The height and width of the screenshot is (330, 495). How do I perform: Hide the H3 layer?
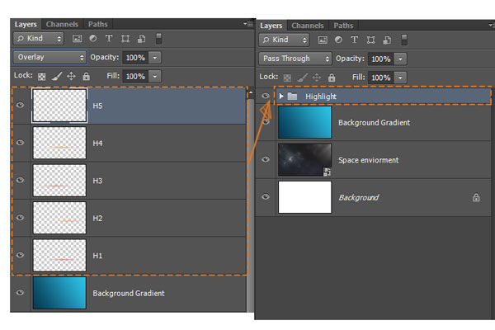pyautogui.click(x=20, y=180)
